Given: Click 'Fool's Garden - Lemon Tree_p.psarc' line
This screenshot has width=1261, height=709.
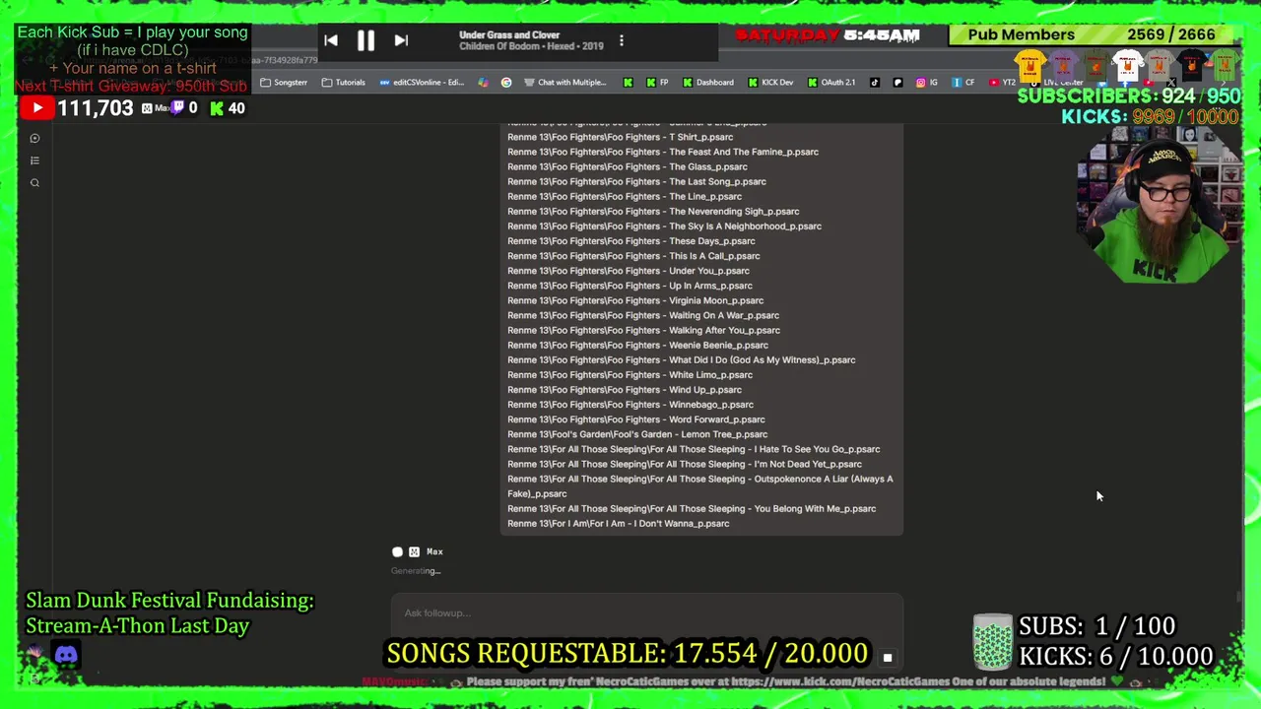Looking at the screenshot, I should point(637,434).
